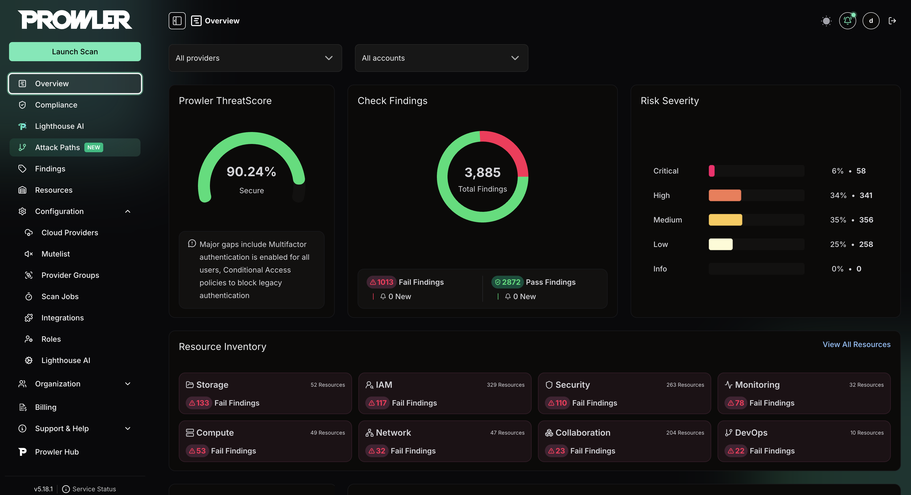
Task: Open the Storage resource card
Action: [x=265, y=393]
